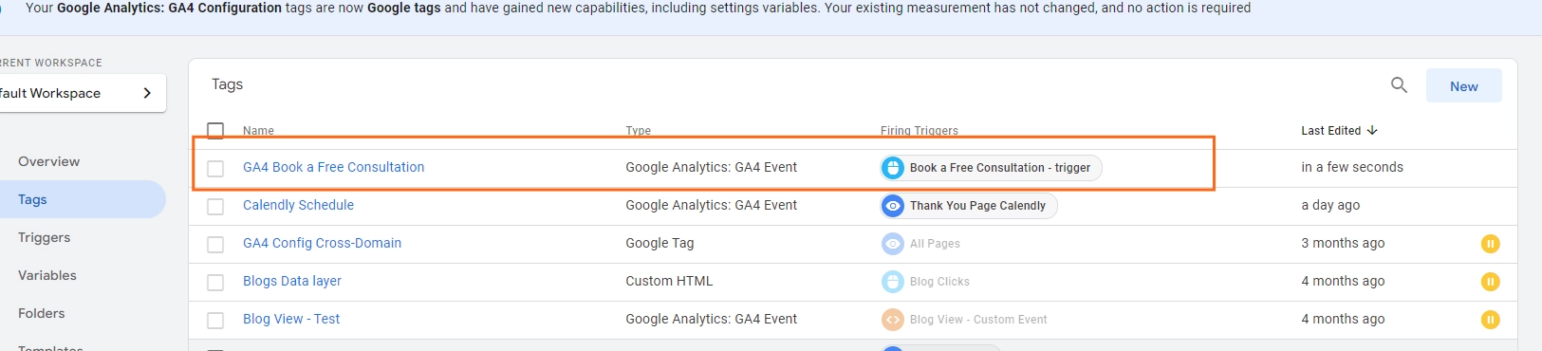Check the GA4 Book a Free Consultation checkbox
The width and height of the screenshot is (1542, 351).
pyautogui.click(x=215, y=168)
